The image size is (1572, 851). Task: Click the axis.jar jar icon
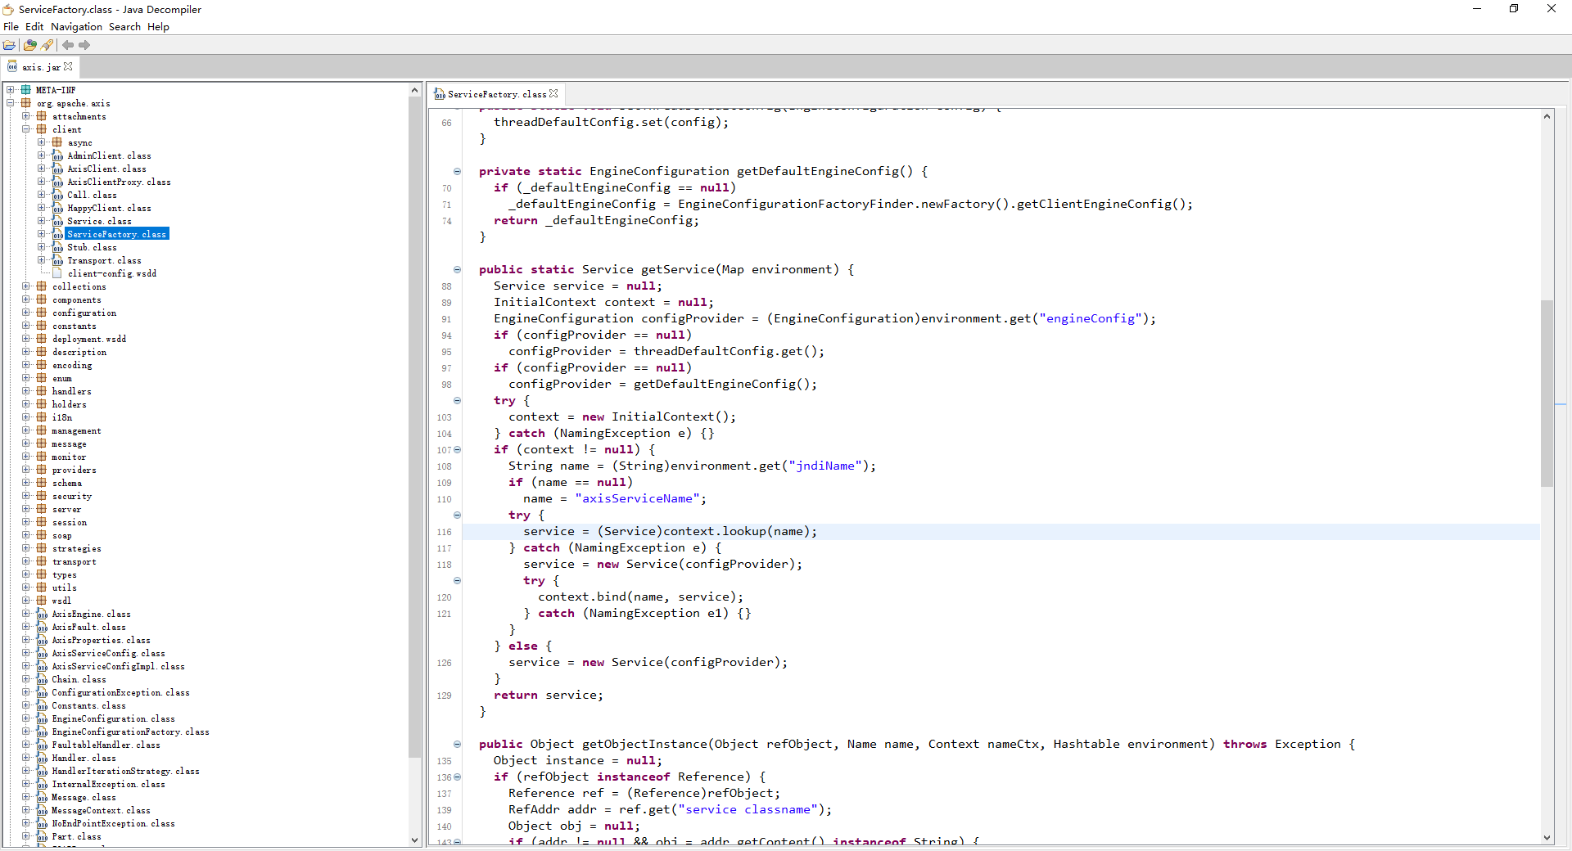coord(12,67)
